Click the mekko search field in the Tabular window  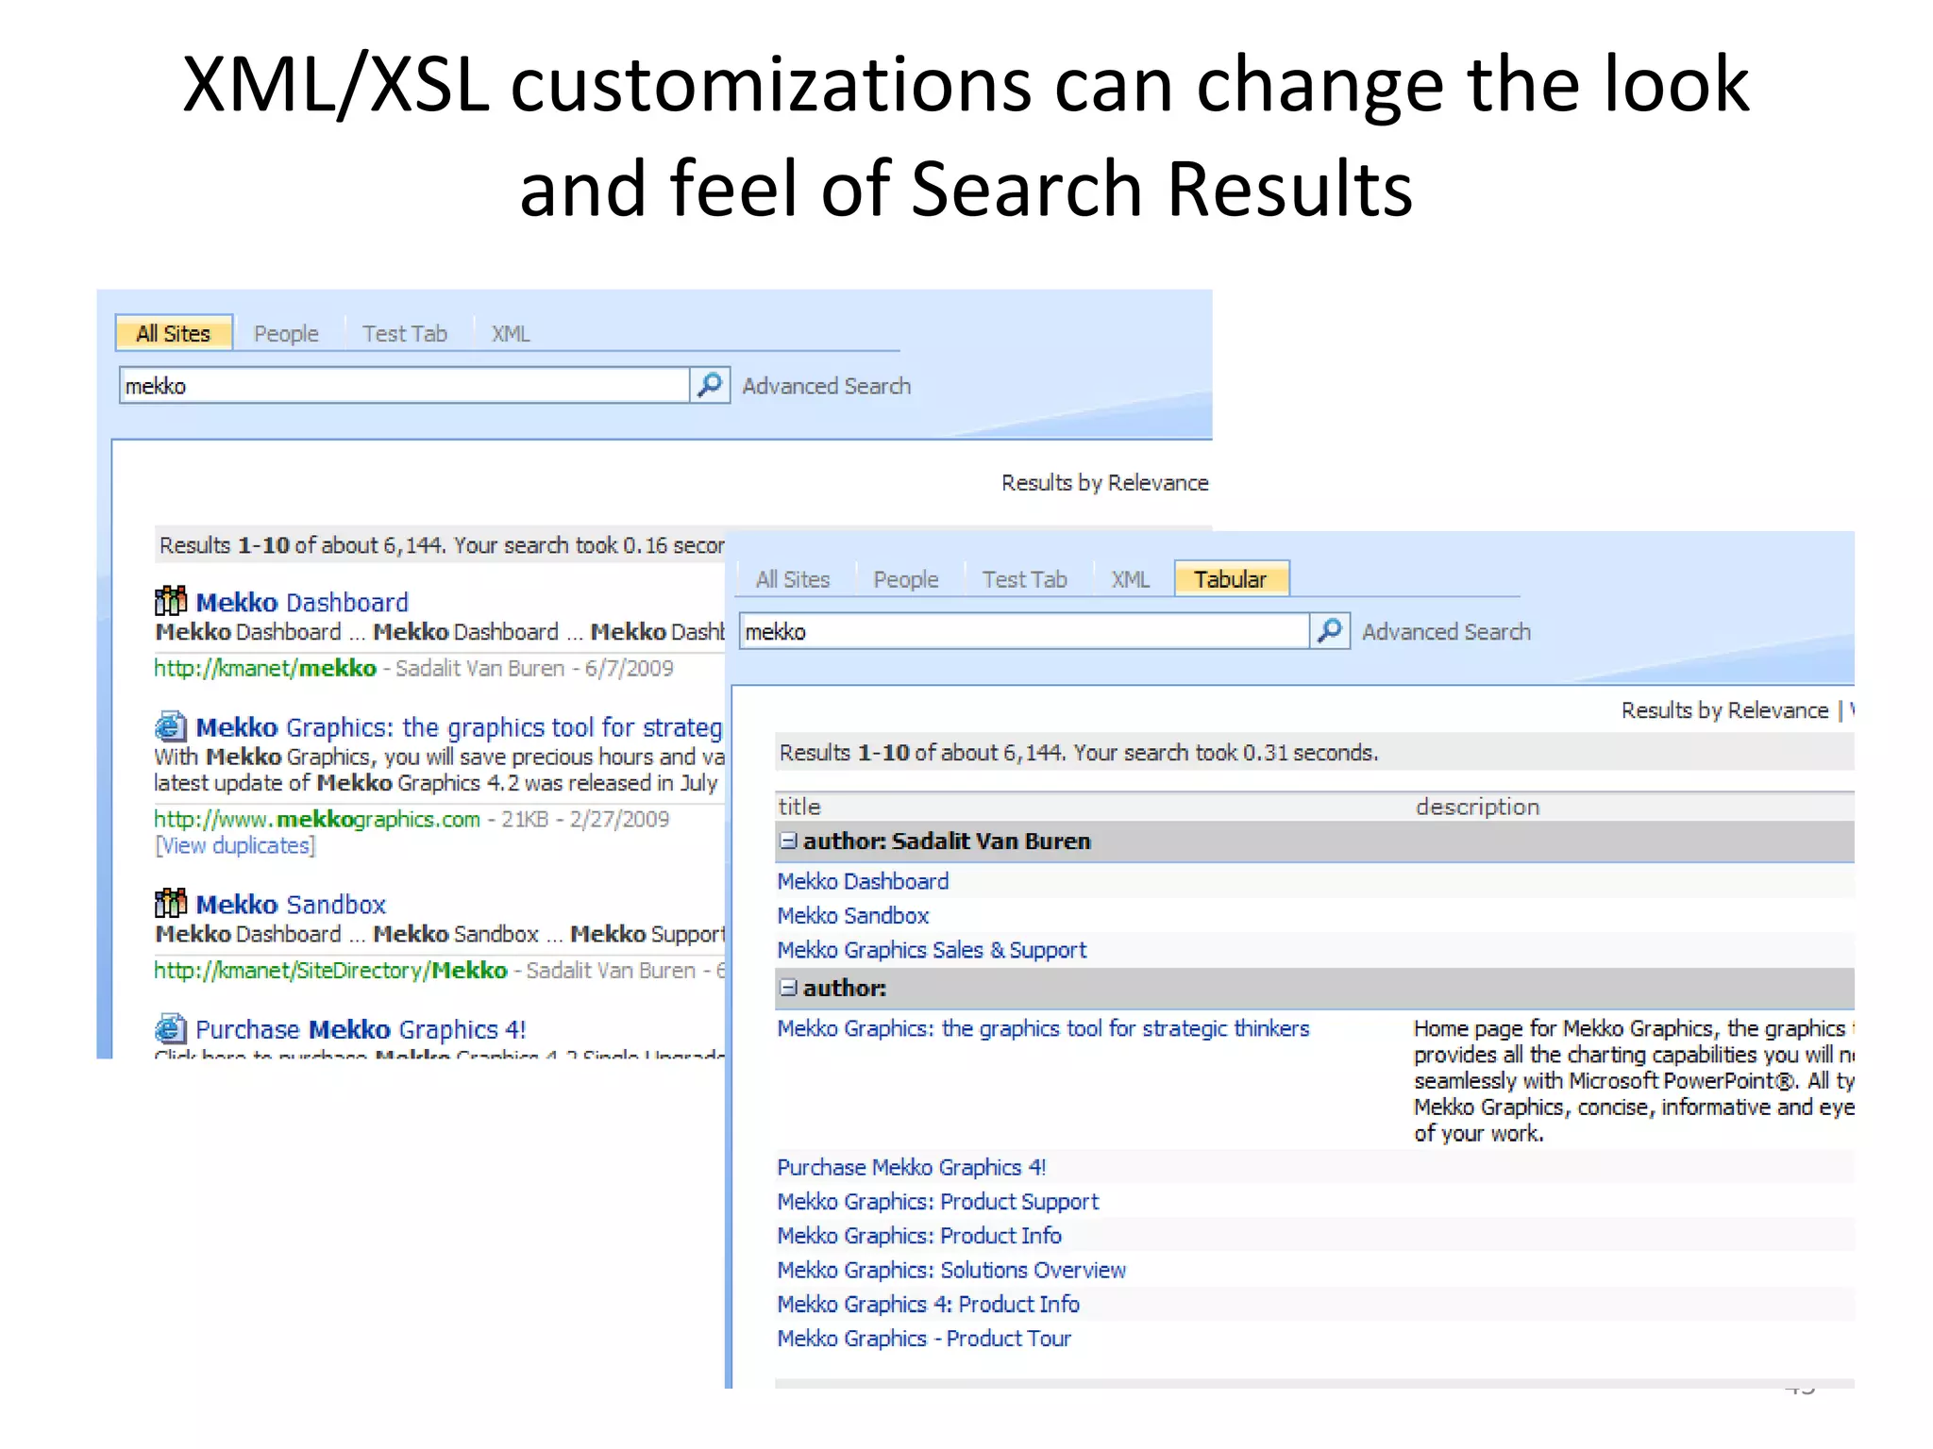click(1025, 631)
